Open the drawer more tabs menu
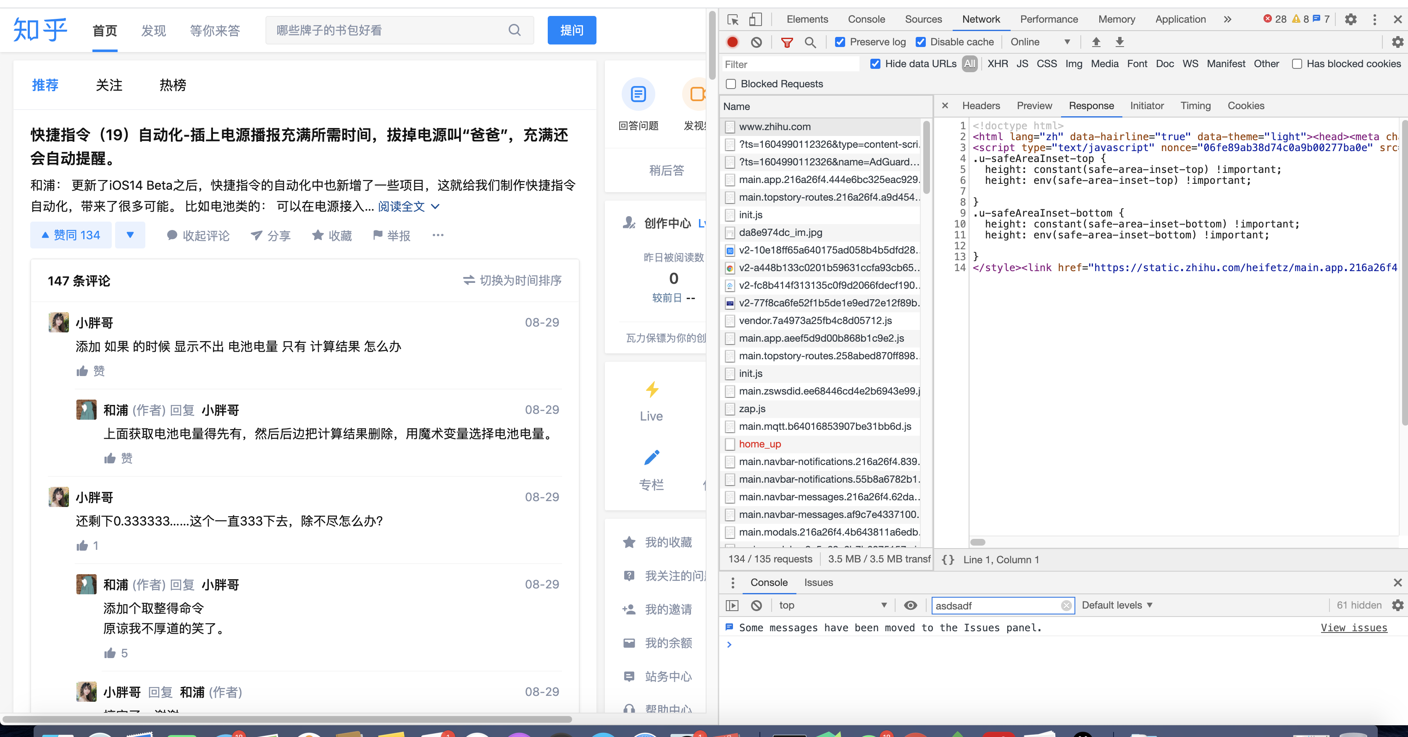Viewport: 1408px width, 737px height. point(733,583)
